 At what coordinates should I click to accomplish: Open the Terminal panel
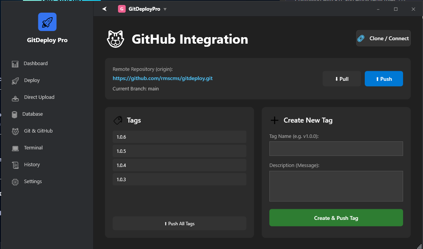[x=33, y=147]
